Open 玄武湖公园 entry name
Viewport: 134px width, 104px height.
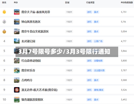tap(28, 41)
